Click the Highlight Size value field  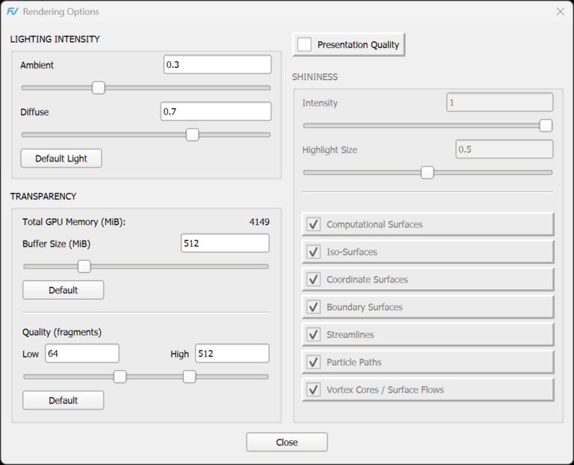coord(504,149)
